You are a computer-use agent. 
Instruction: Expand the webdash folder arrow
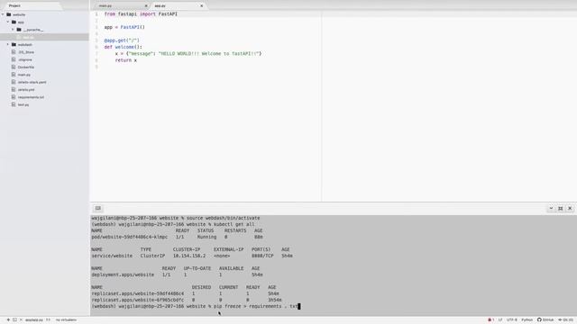pos(8,44)
